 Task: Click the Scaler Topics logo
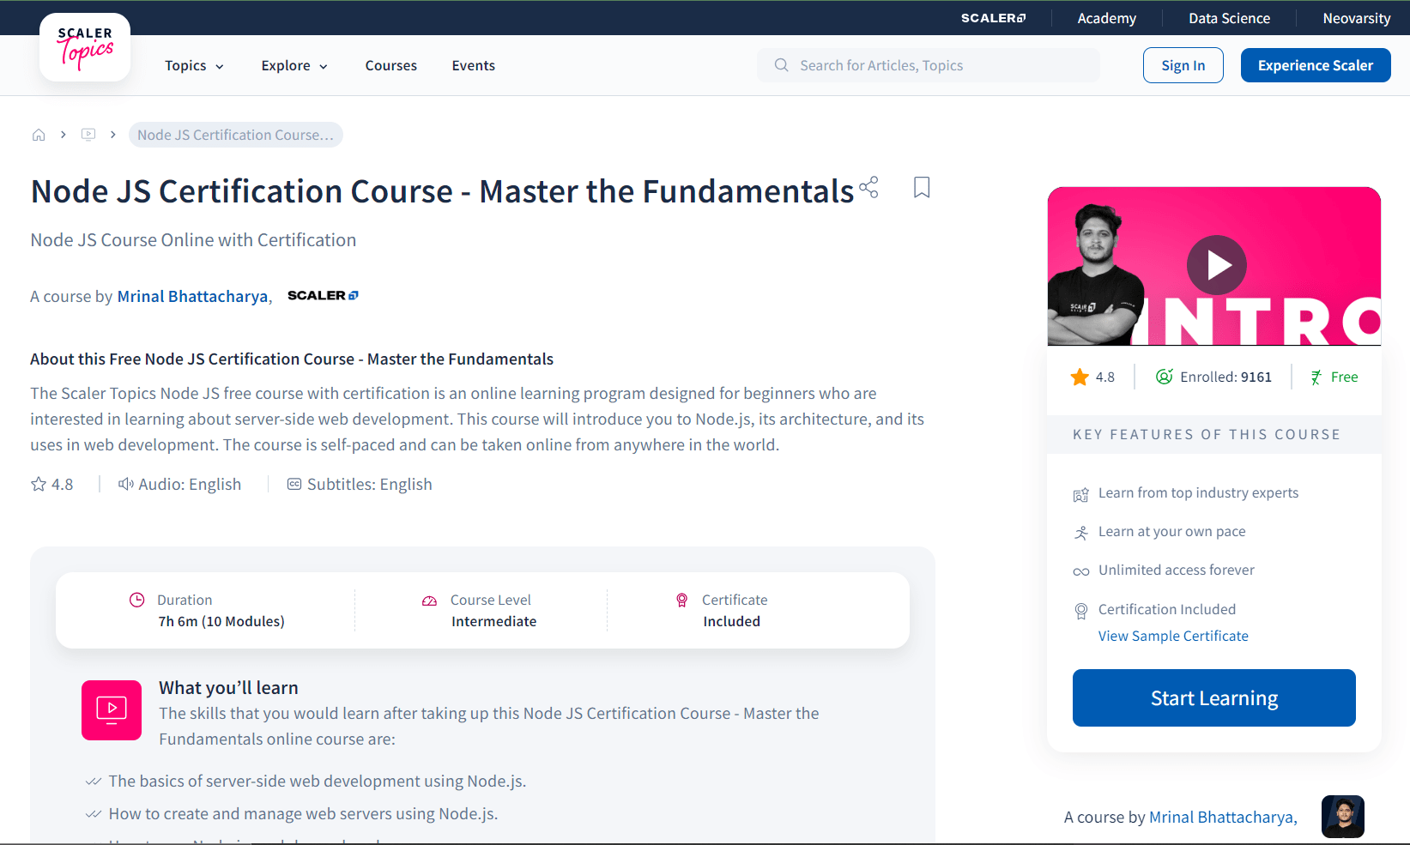coord(85,48)
